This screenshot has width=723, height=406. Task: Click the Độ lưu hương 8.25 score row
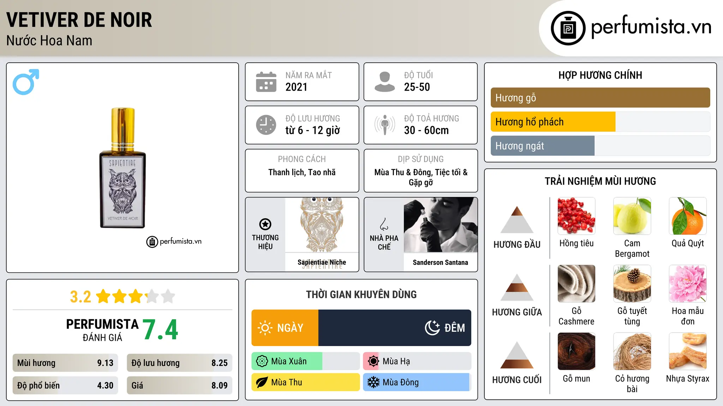point(179,363)
